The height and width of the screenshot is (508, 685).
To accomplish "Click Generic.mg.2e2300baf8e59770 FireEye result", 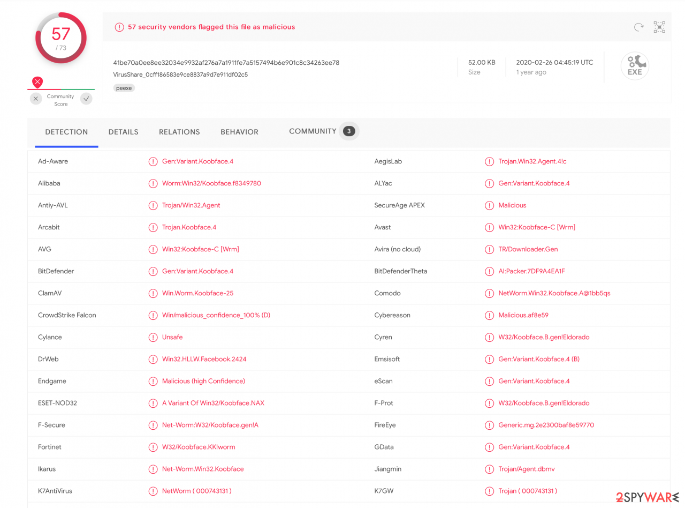I will pyautogui.click(x=546, y=425).
